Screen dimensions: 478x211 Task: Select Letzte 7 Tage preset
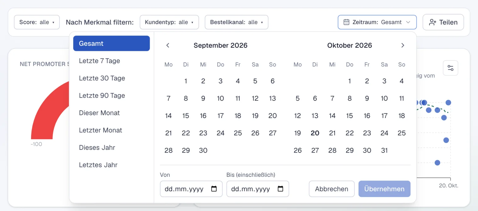click(111, 61)
